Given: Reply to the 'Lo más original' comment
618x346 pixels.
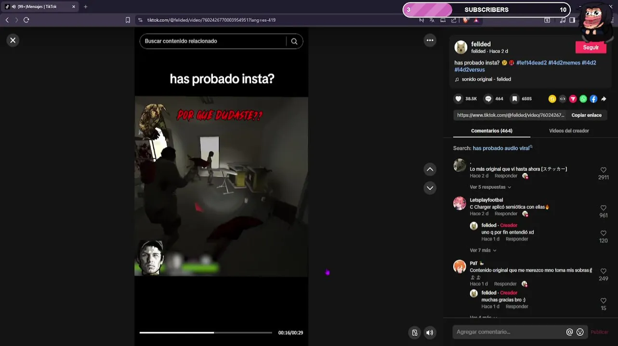Looking at the screenshot, I should (506, 176).
